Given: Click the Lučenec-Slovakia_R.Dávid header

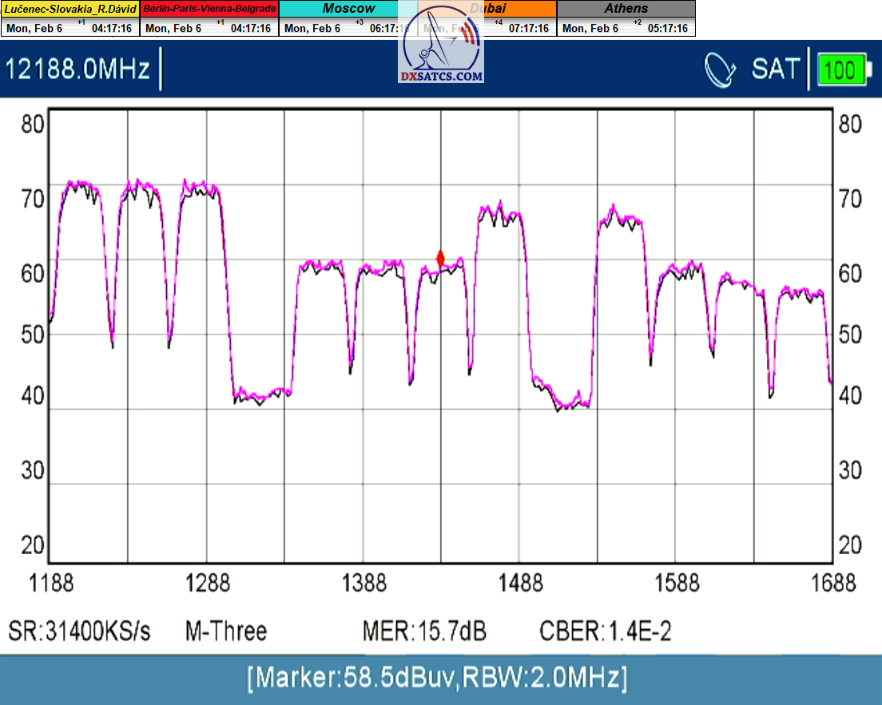Looking at the screenshot, I should [x=70, y=9].
